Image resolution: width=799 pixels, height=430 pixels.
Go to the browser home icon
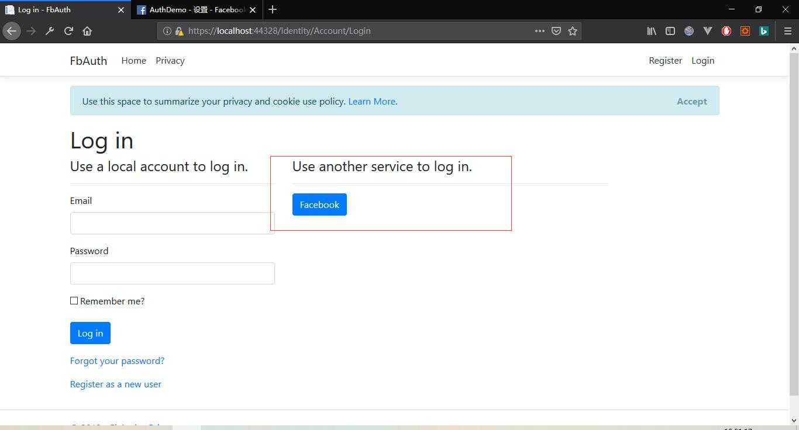(x=87, y=31)
